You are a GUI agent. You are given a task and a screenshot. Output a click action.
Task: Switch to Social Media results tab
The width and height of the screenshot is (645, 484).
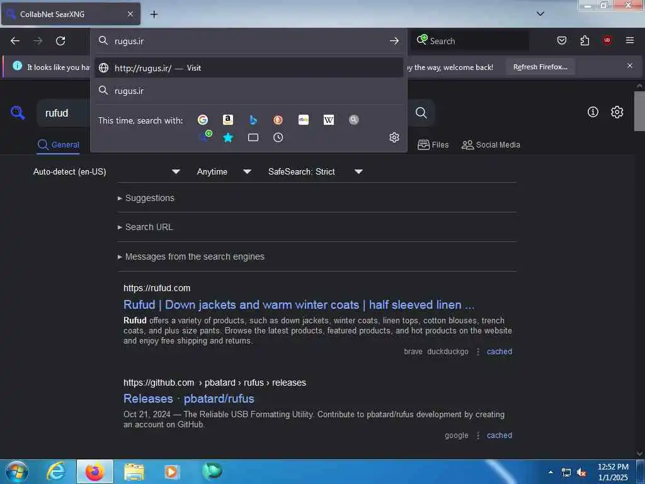pos(490,145)
